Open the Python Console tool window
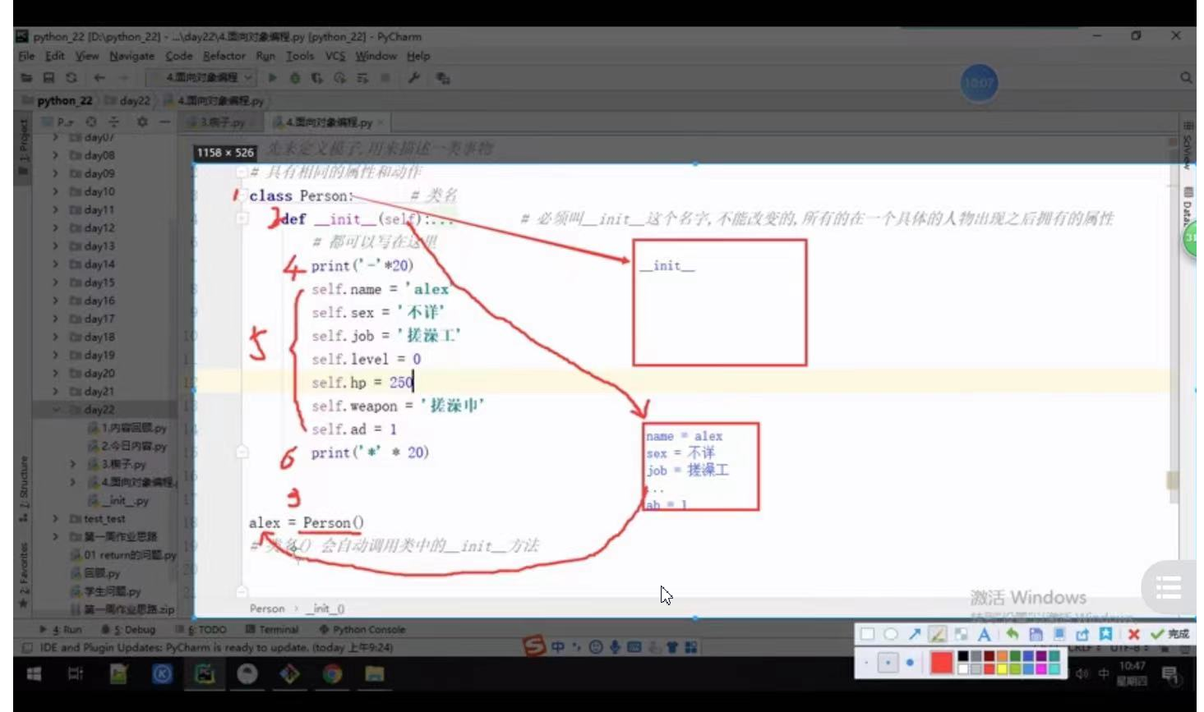 click(362, 630)
